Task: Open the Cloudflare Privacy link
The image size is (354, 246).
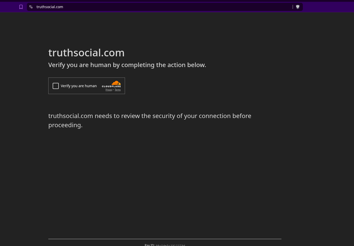Action: (x=109, y=90)
